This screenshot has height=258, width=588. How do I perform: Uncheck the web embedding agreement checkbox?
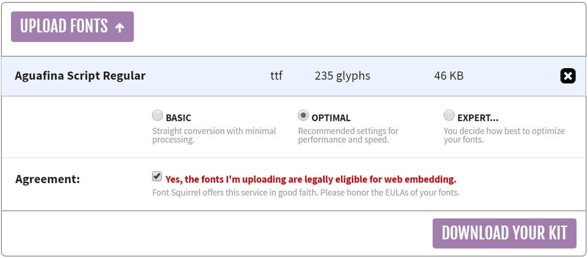157,177
